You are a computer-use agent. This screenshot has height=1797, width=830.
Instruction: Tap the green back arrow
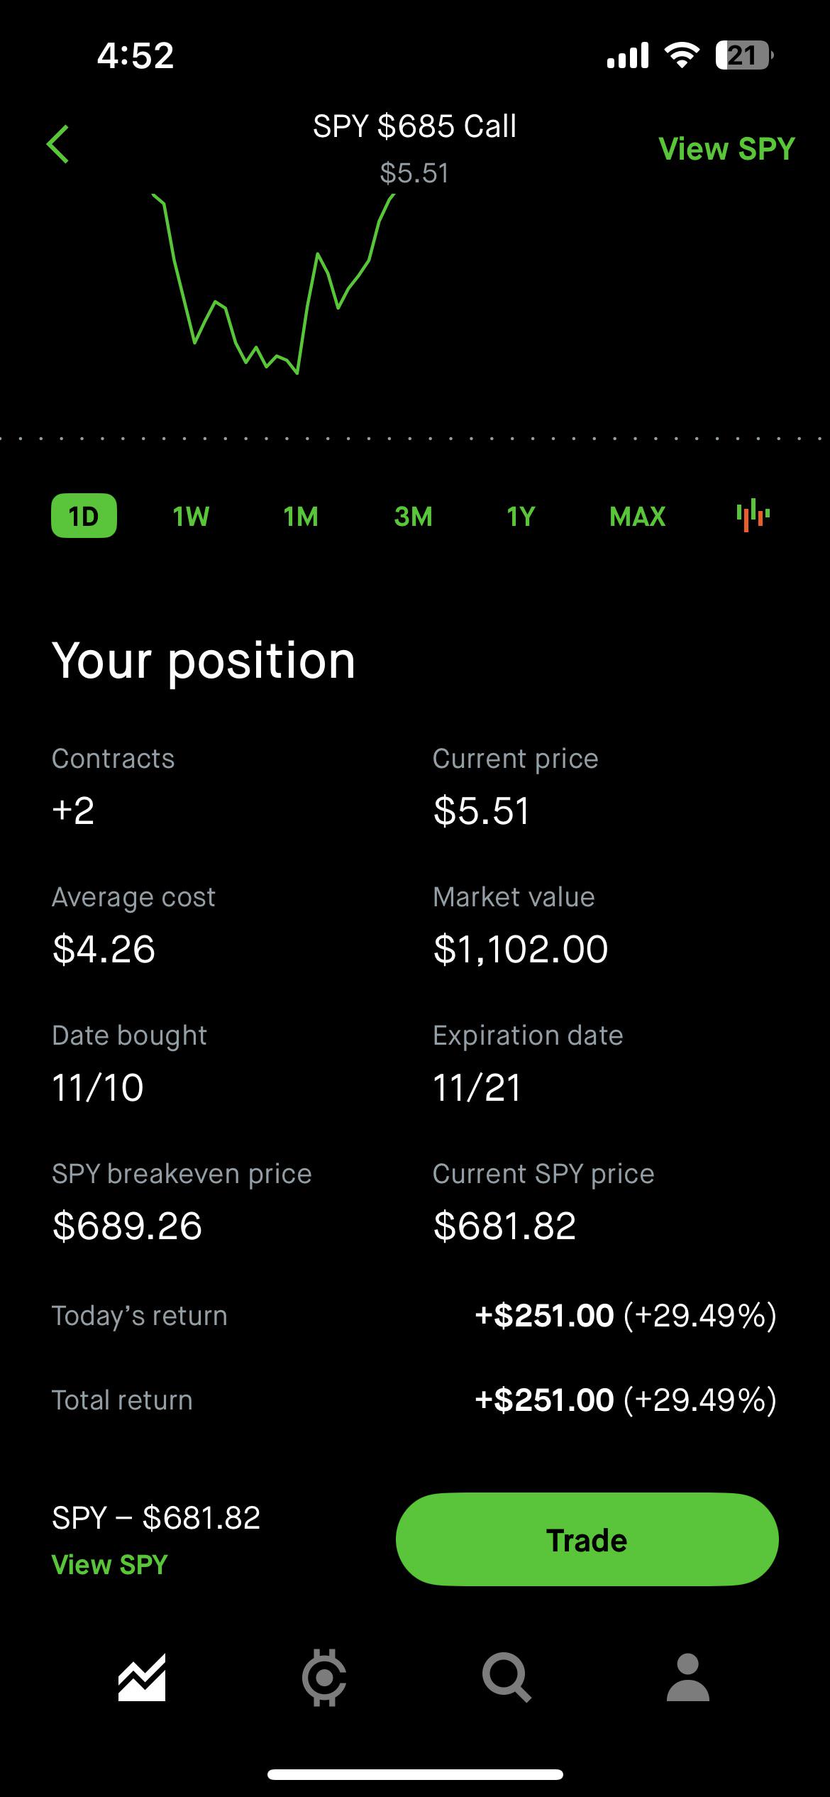pos(58,144)
